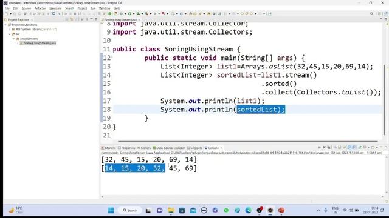The width and height of the screenshot is (389, 218).
Task: Select the Java8Streams package label
Action: point(29,39)
